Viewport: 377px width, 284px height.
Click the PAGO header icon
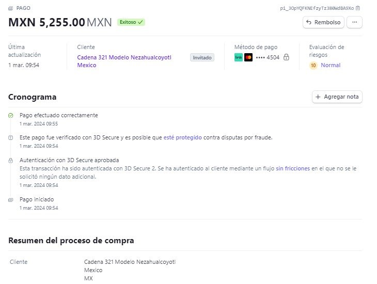point(10,8)
